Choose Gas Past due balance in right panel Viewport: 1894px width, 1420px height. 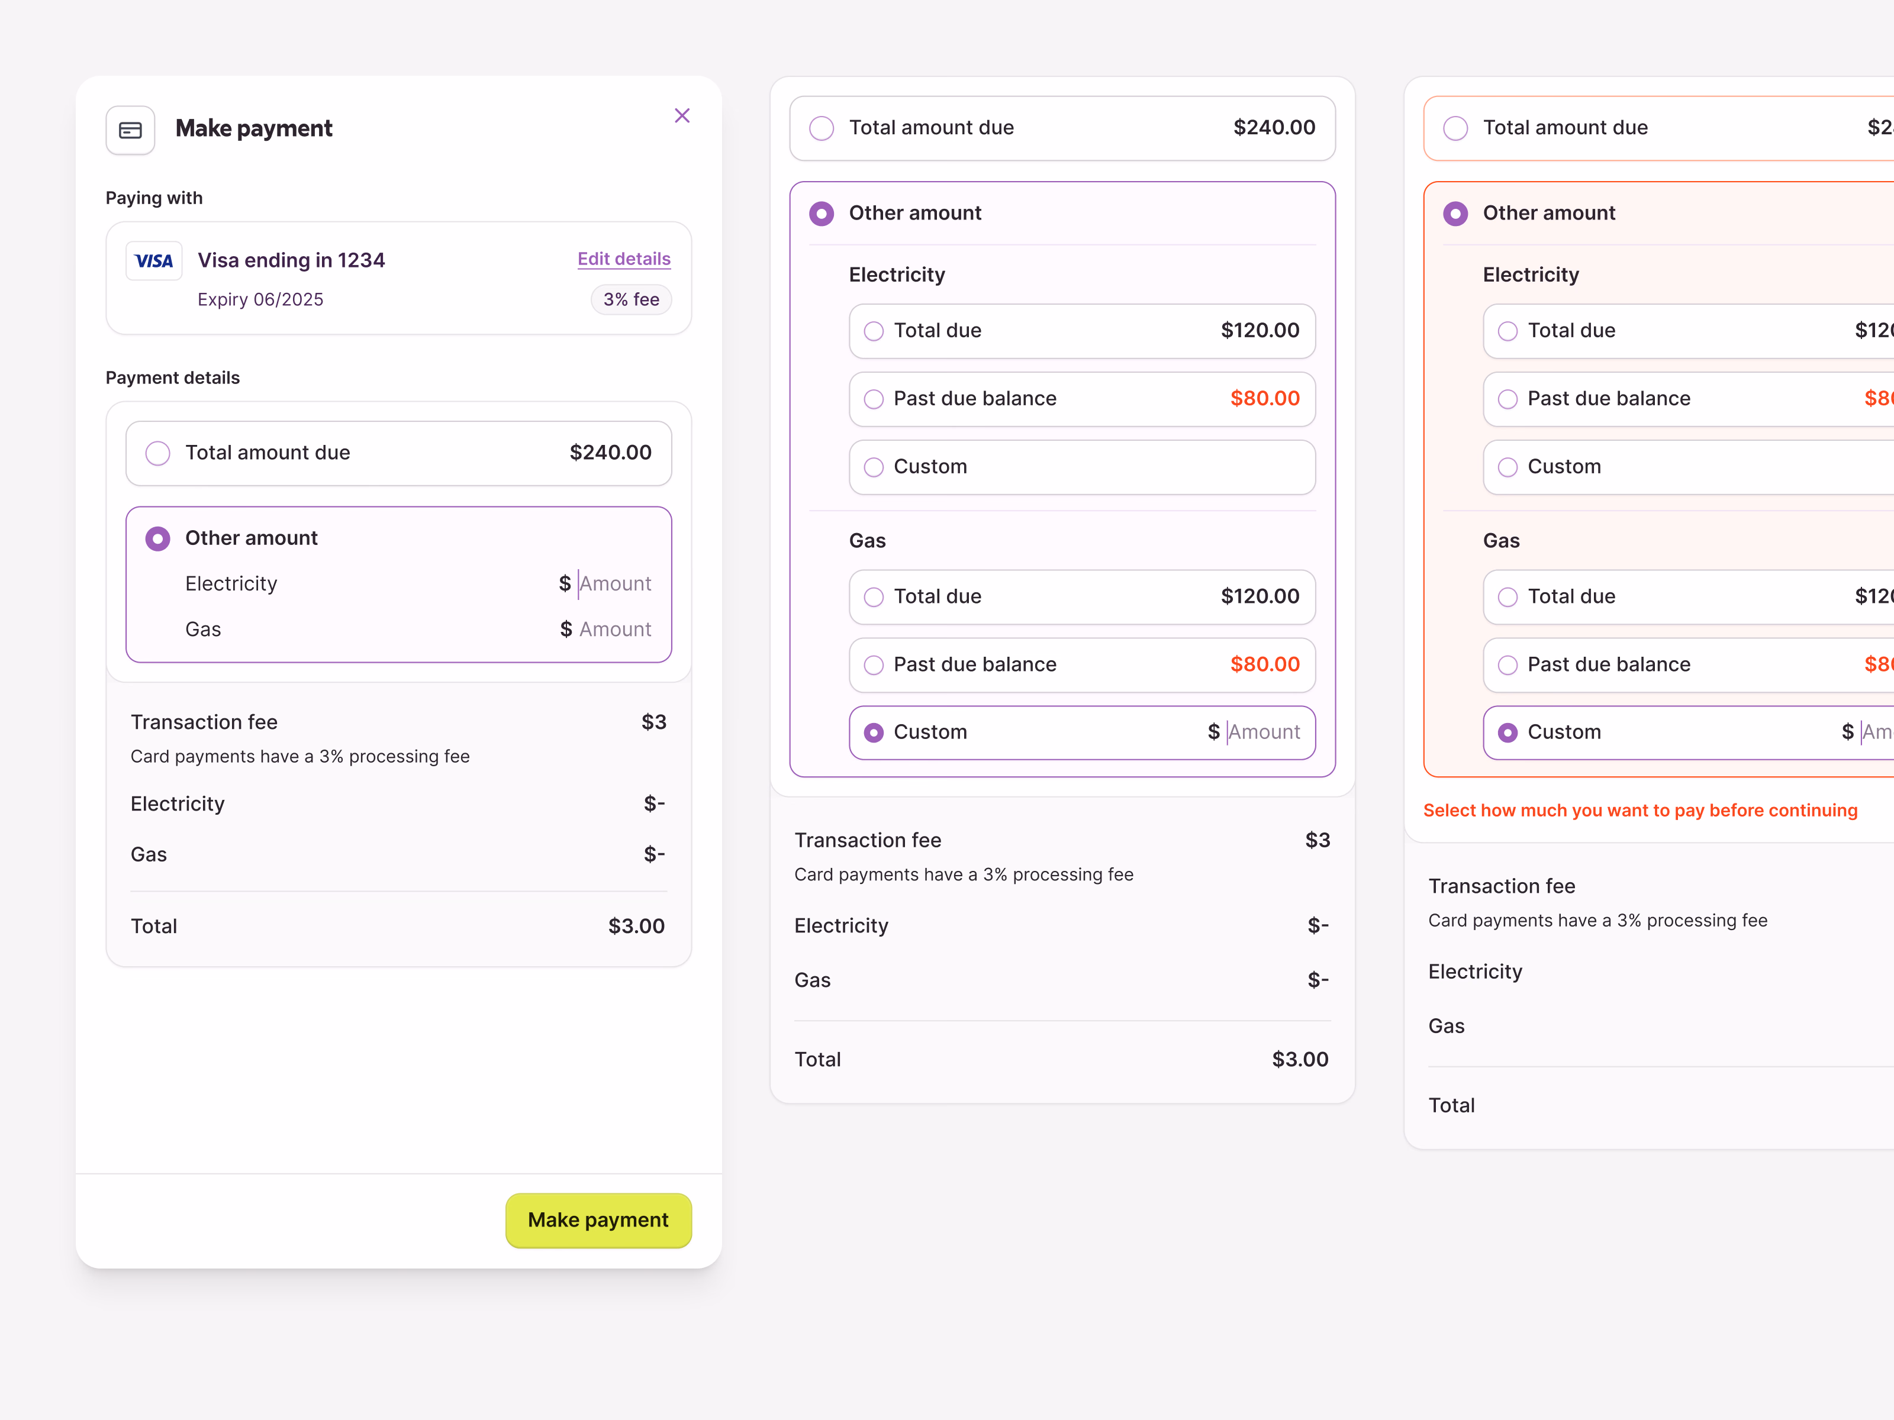[x=1689, y=664]
